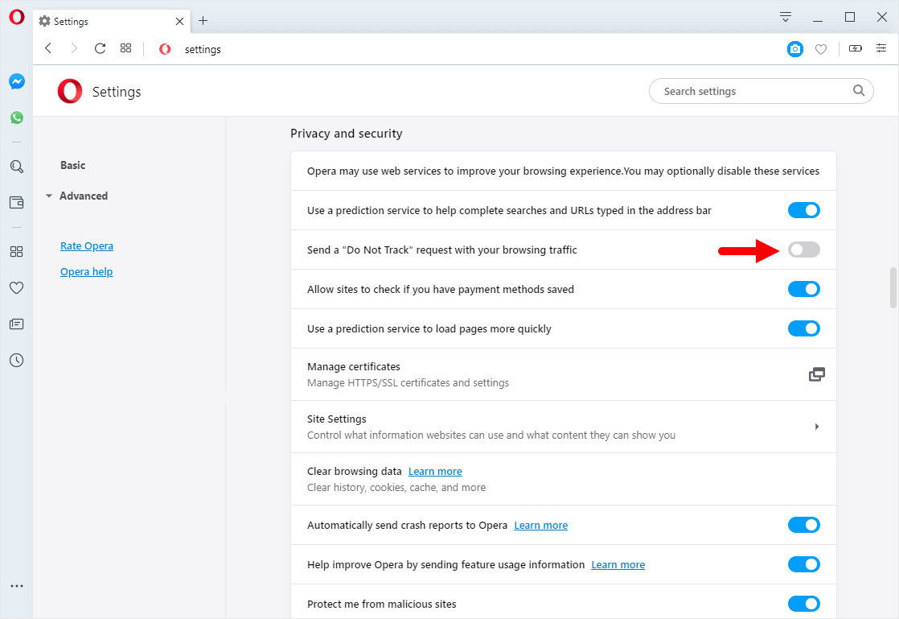This screenshot has width=899, height=619.
Task: Enable the Do Not Track request toggle
Action: click(804, 250)
